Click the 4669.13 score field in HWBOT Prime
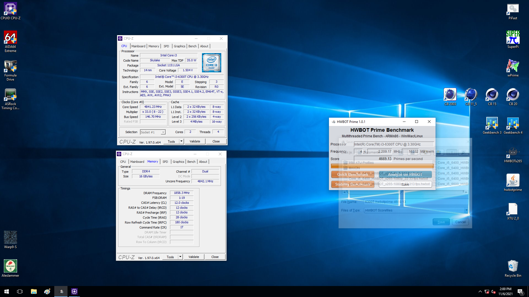529x297 pixels. [x=373, y=159]
